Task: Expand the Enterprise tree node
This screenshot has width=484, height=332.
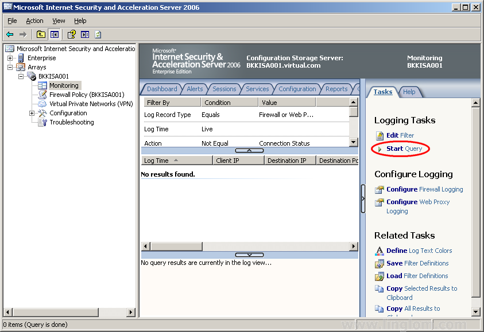Action: [10, 58]
